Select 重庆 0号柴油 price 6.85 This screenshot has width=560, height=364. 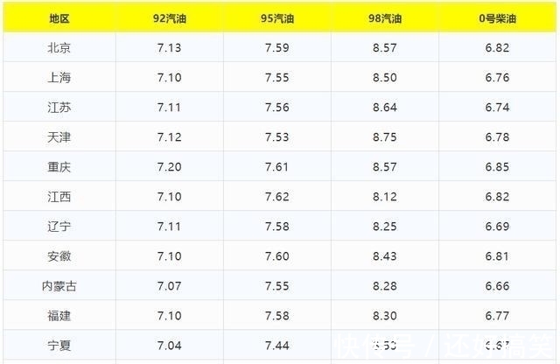tap(497, 166)
